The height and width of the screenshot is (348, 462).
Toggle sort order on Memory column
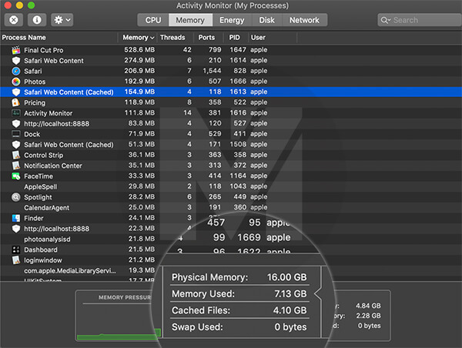click(138, 38)
